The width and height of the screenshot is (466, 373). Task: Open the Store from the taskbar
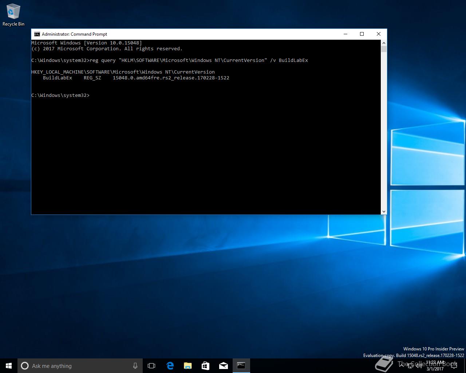(x=205, y=366)
